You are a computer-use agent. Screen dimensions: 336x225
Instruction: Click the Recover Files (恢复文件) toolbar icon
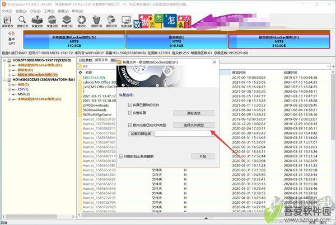click(x=37, y=21)
